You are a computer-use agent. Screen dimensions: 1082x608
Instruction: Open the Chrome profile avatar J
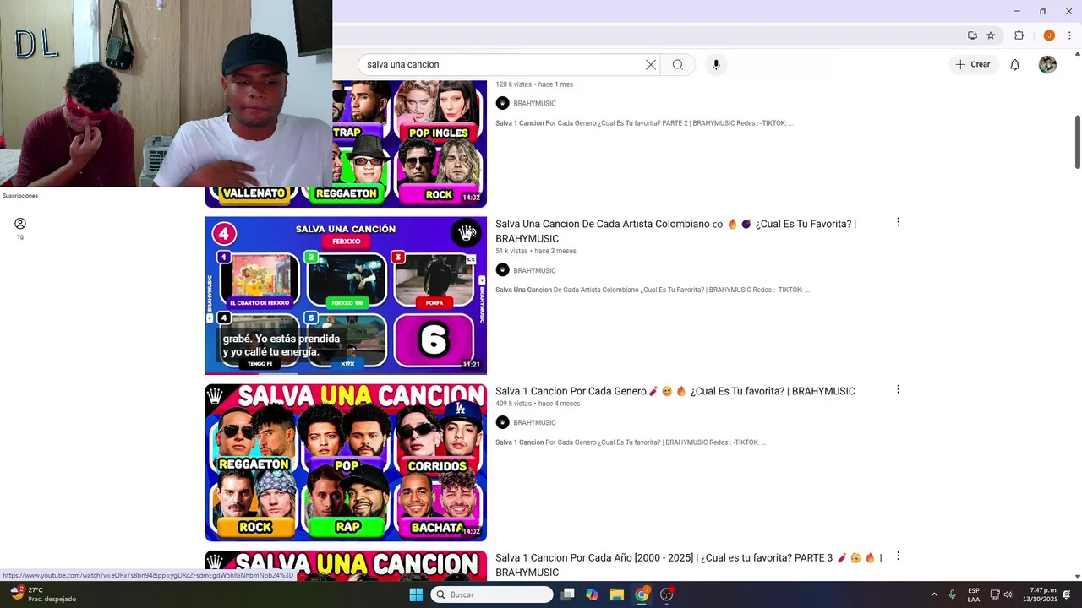1049,35
